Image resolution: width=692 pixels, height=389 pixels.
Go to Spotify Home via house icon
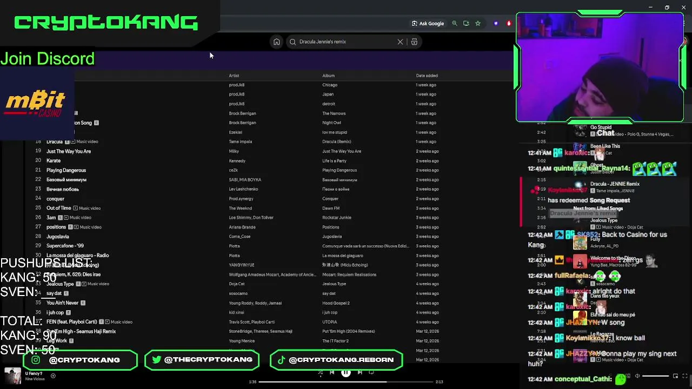tap(276, 42)
